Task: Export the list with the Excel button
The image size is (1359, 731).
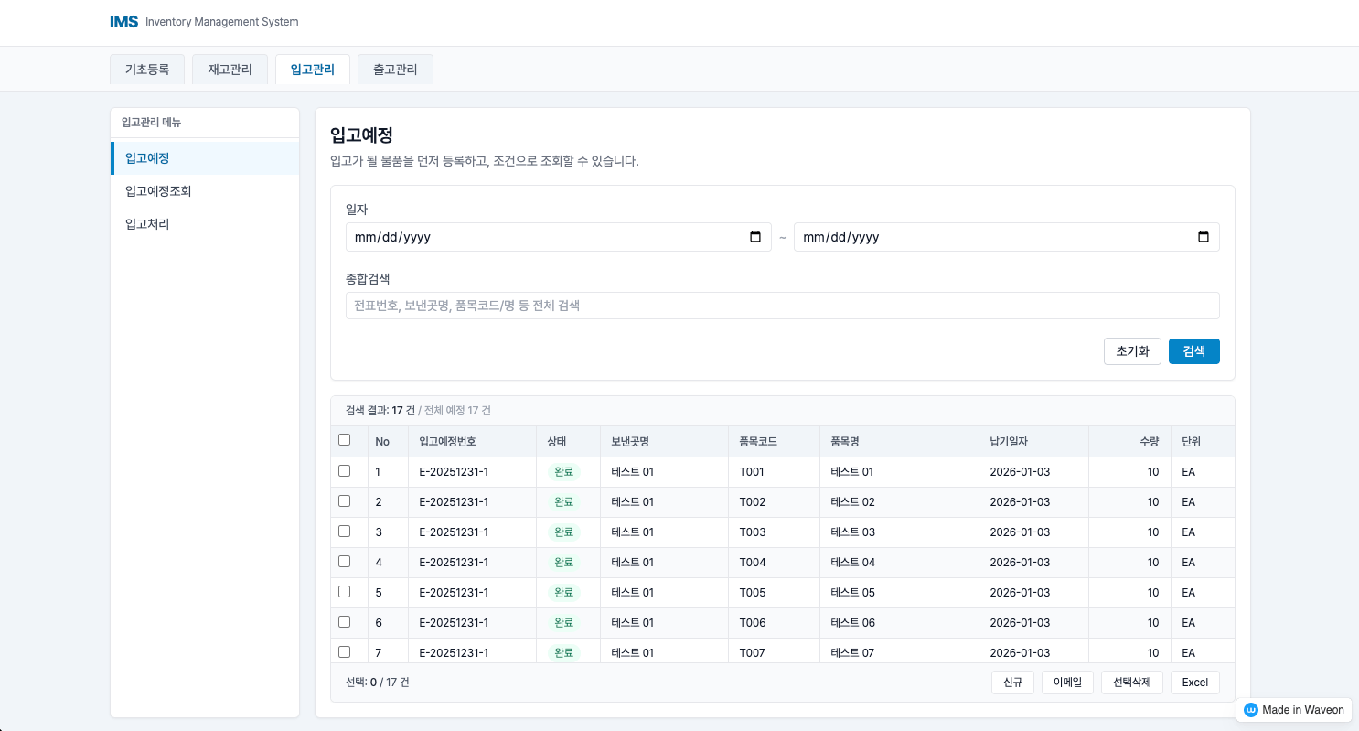Action: [x=1194, y=683]
